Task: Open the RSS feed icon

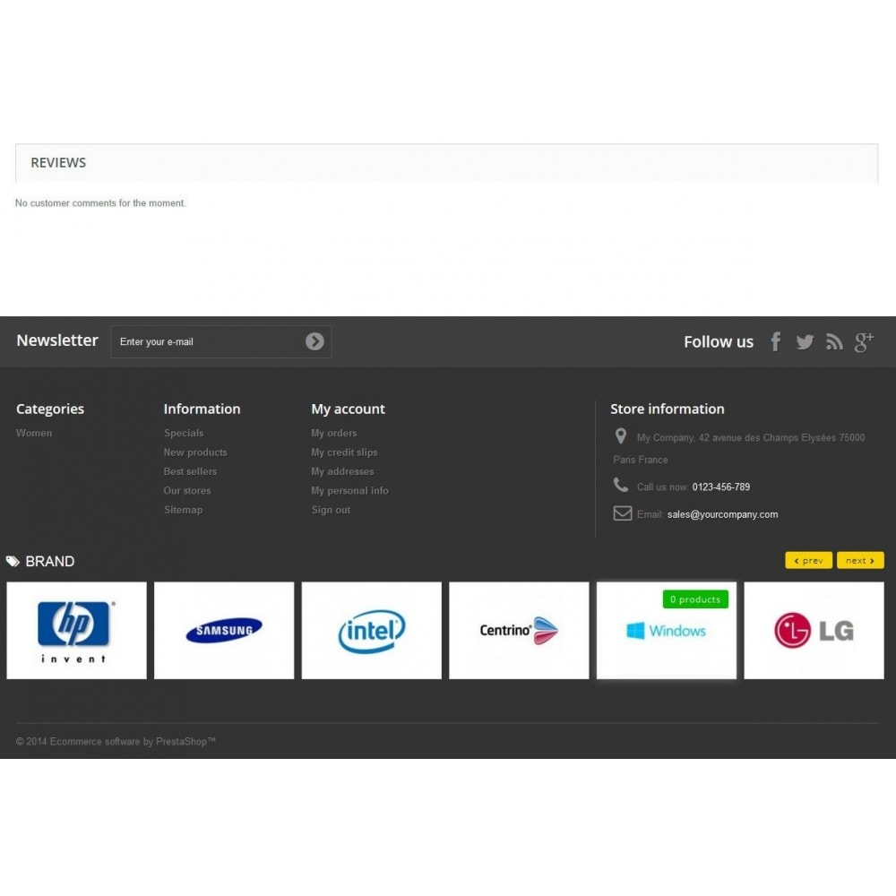Action: click(834, 341)
